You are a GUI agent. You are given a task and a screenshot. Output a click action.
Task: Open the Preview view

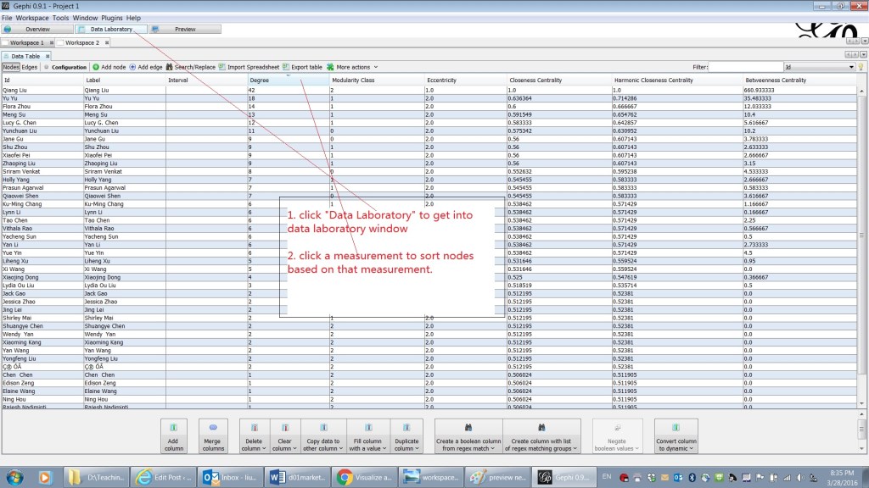click(185, 29)
